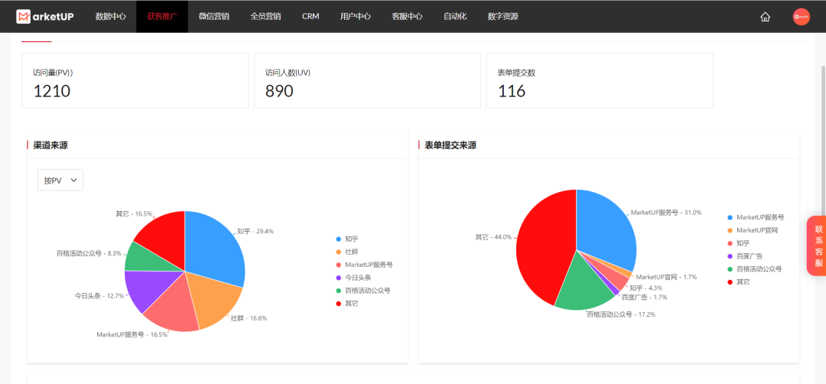This screenshot has width=826, height=384.
Task: Expand the 按PV dropdown
Action: pos(60,181)
